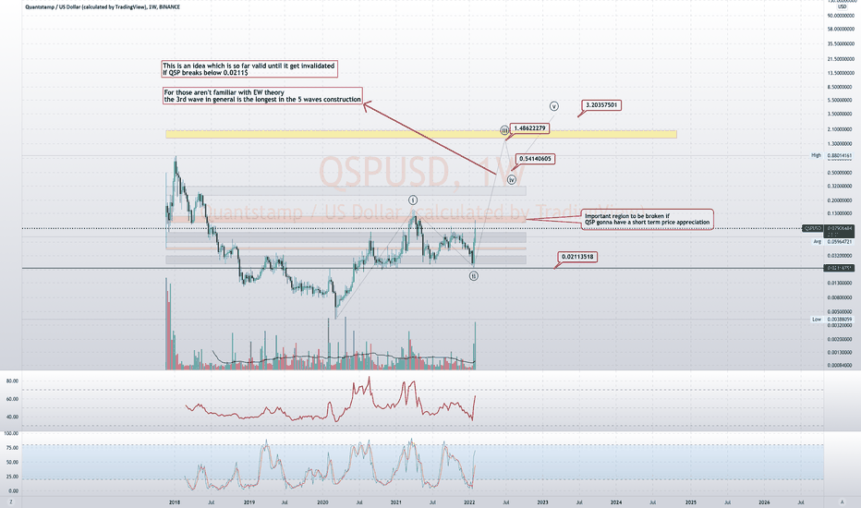Click the 2026 label on time axis
Viewport: 861px width, 508px height.
click(764, 502)
